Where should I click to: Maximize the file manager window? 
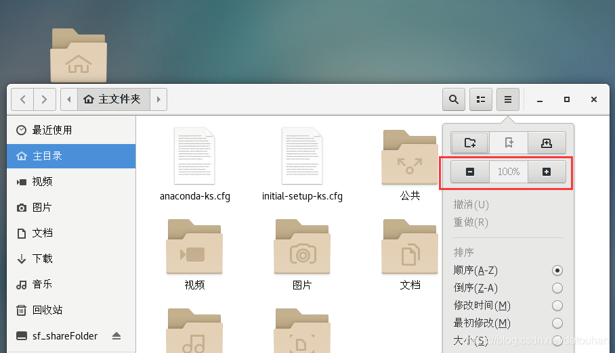point(567,99)
